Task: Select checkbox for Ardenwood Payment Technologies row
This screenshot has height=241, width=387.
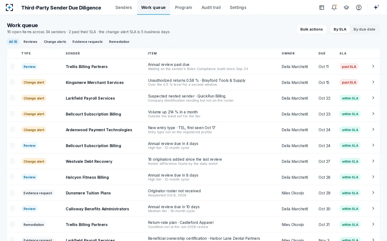Action: 12,130
